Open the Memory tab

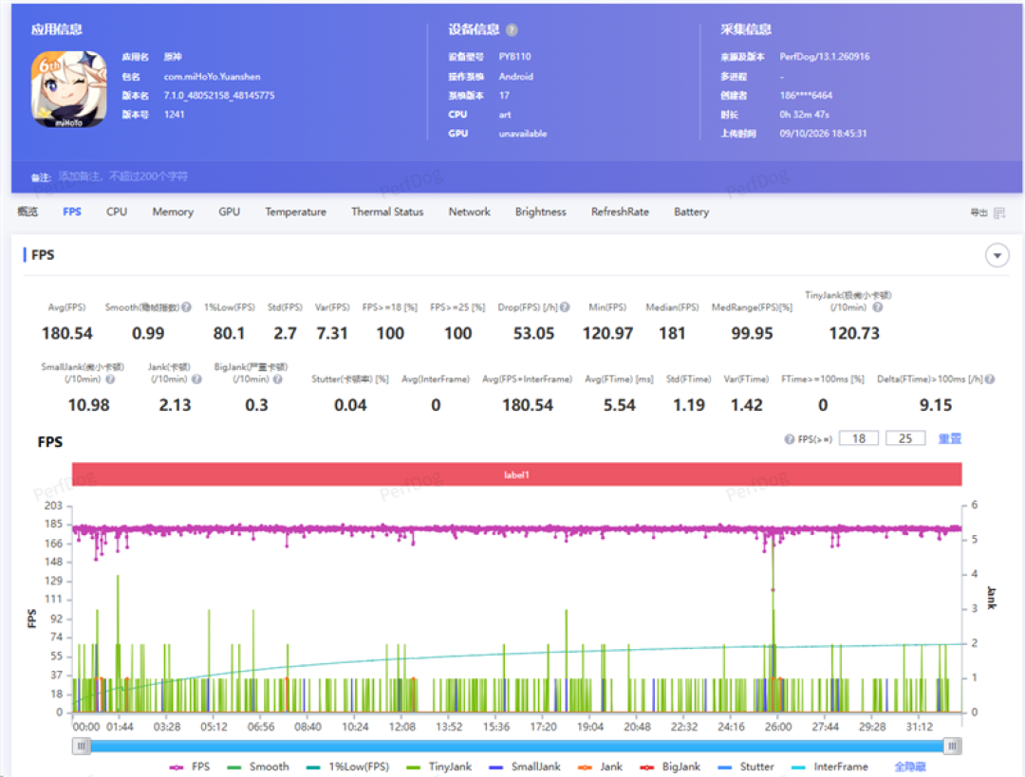[x=173, y=212]
